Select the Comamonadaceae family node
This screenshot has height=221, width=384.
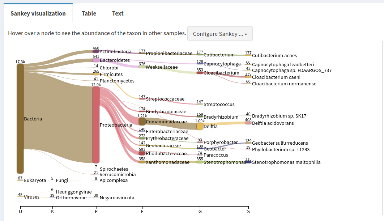point(142,122)
